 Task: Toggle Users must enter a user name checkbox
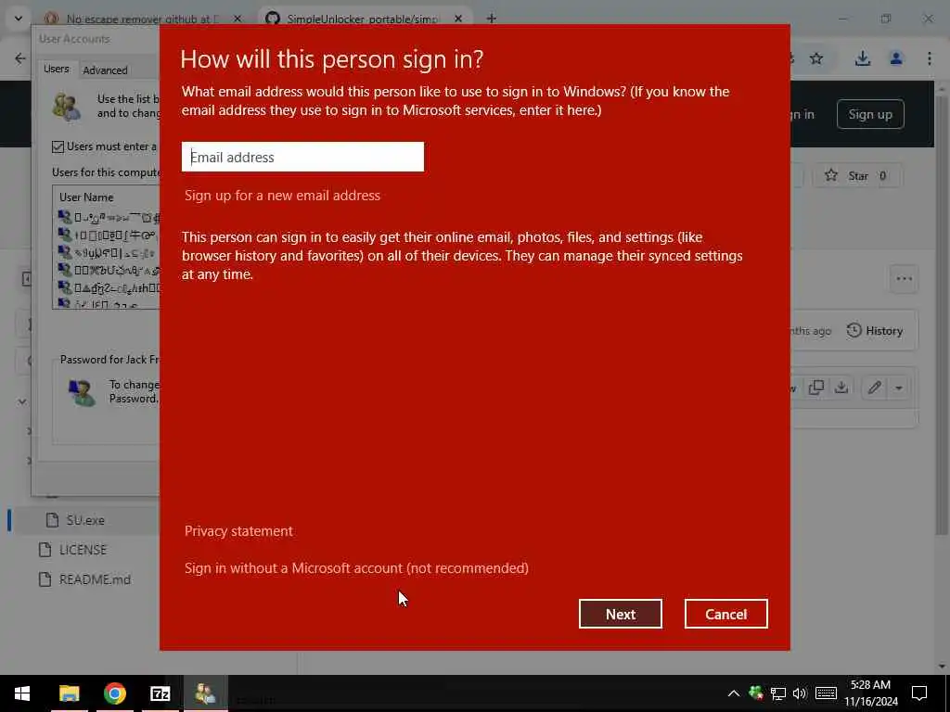pos(58,146)
